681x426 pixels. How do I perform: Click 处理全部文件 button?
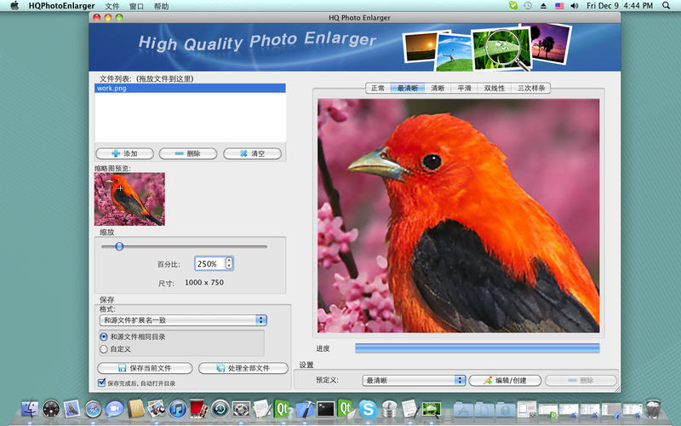(x=243, y=368)
